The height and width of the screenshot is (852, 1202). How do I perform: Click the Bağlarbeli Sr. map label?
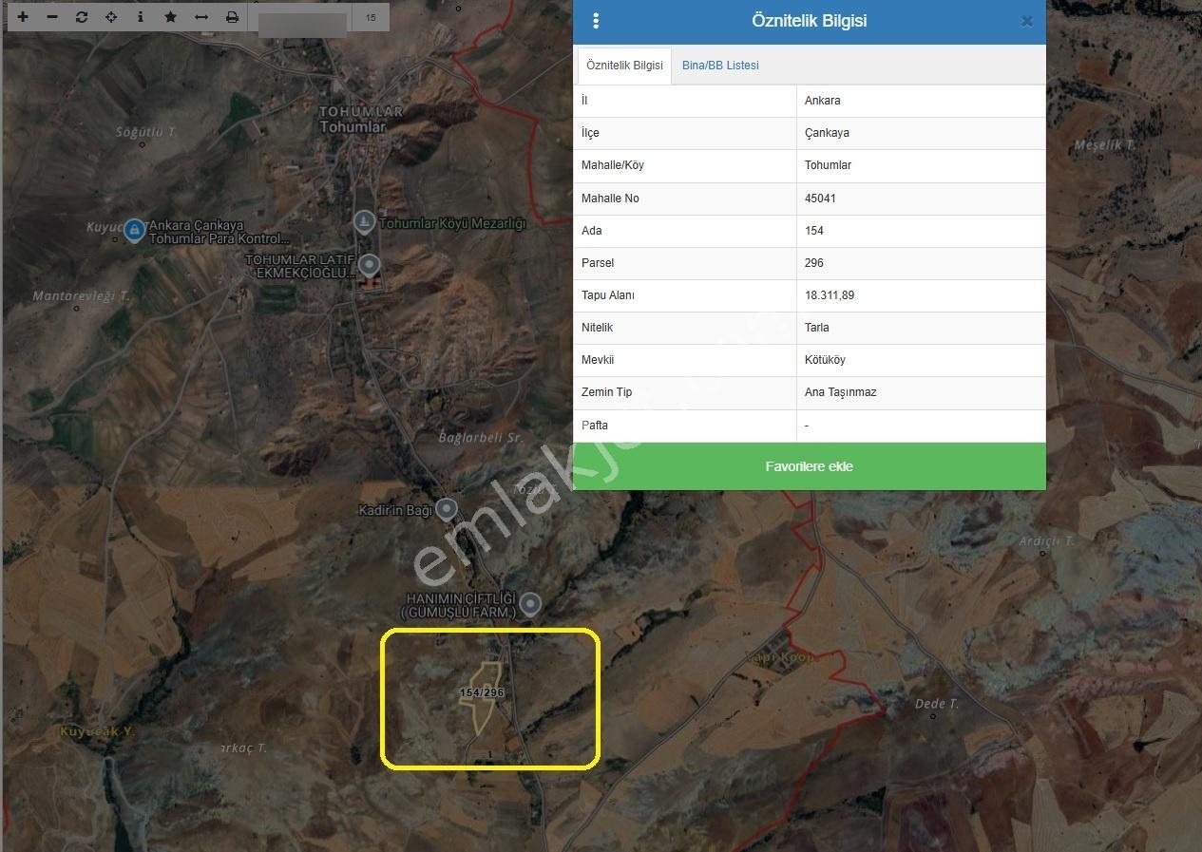[x=481, y=438]
